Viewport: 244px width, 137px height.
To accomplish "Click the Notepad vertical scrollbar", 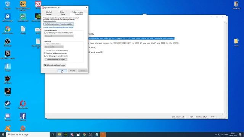I will coord(225,67).
